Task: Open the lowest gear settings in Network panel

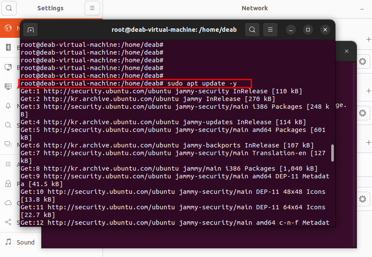Action: click(363, 199)
